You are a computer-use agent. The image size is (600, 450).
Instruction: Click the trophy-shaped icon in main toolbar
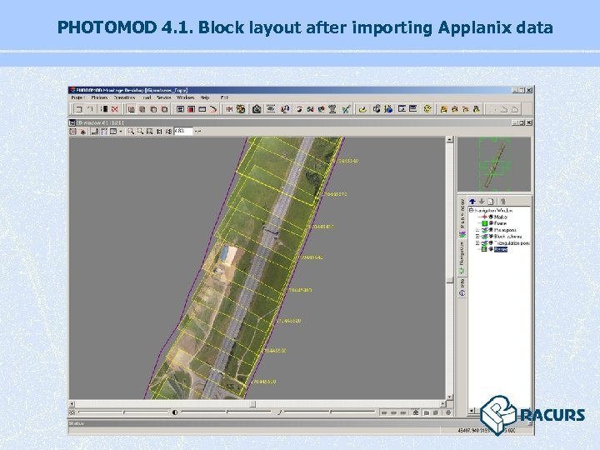click(x=332, y=109)
